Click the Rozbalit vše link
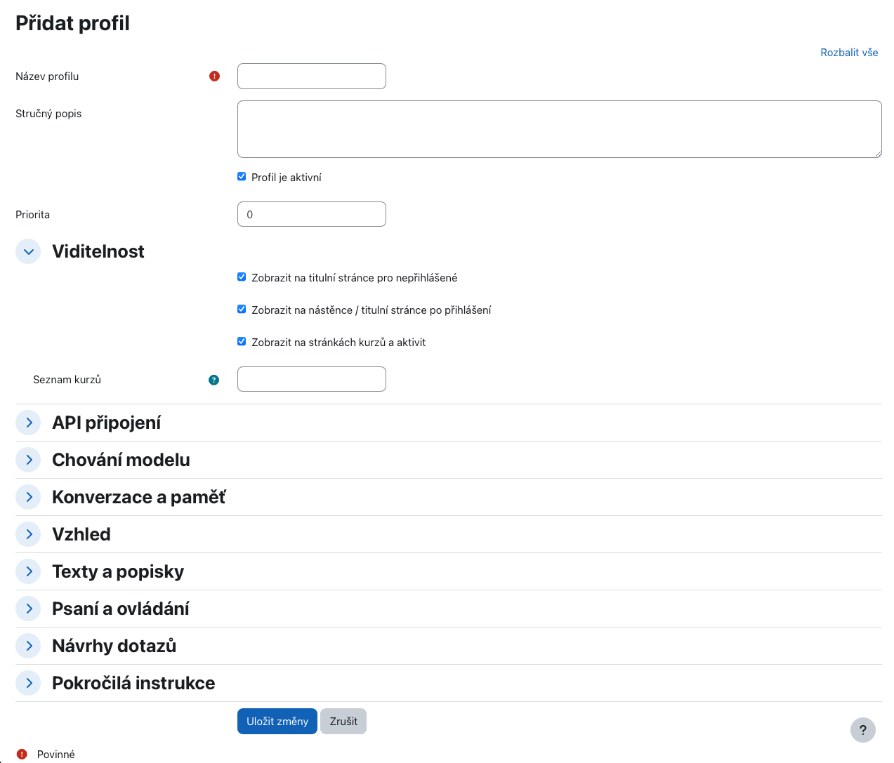894x763 pixels. (849, 53)
